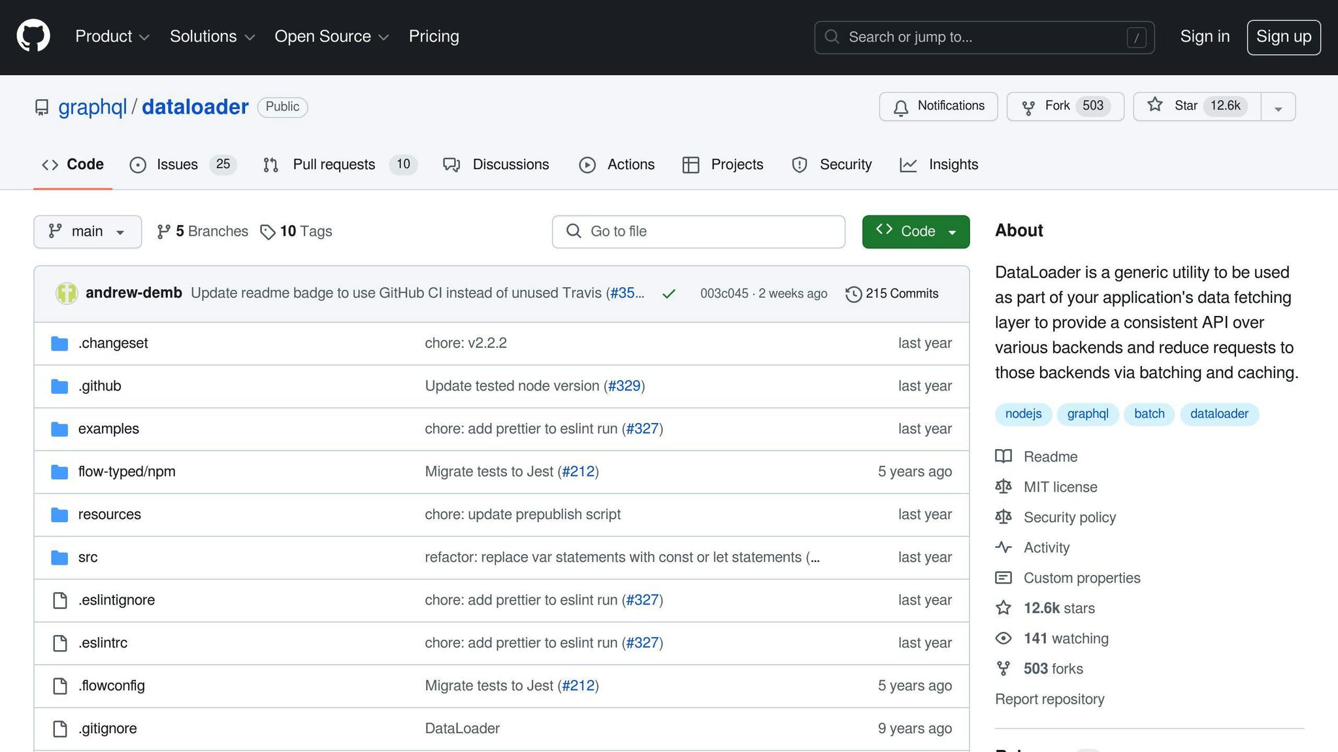Click andrew-demb's avatar image

[67, 293]
